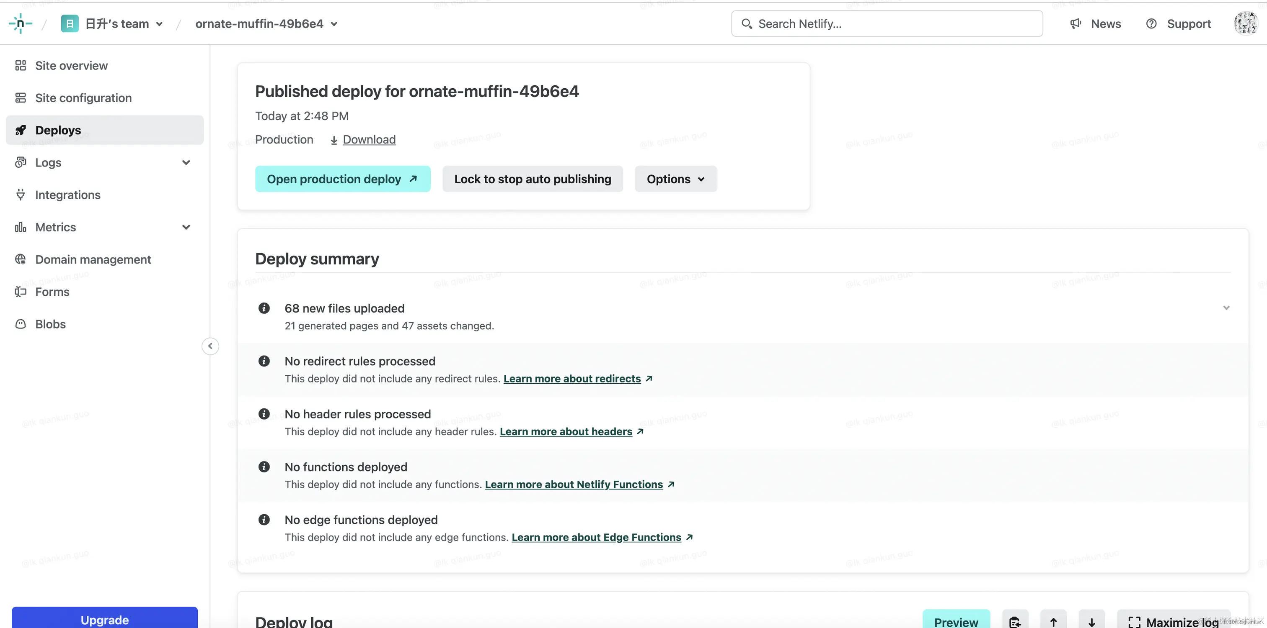Click Open production deploy button
Viewport: 1267px width, 628px height.
[x=342, y=179]
